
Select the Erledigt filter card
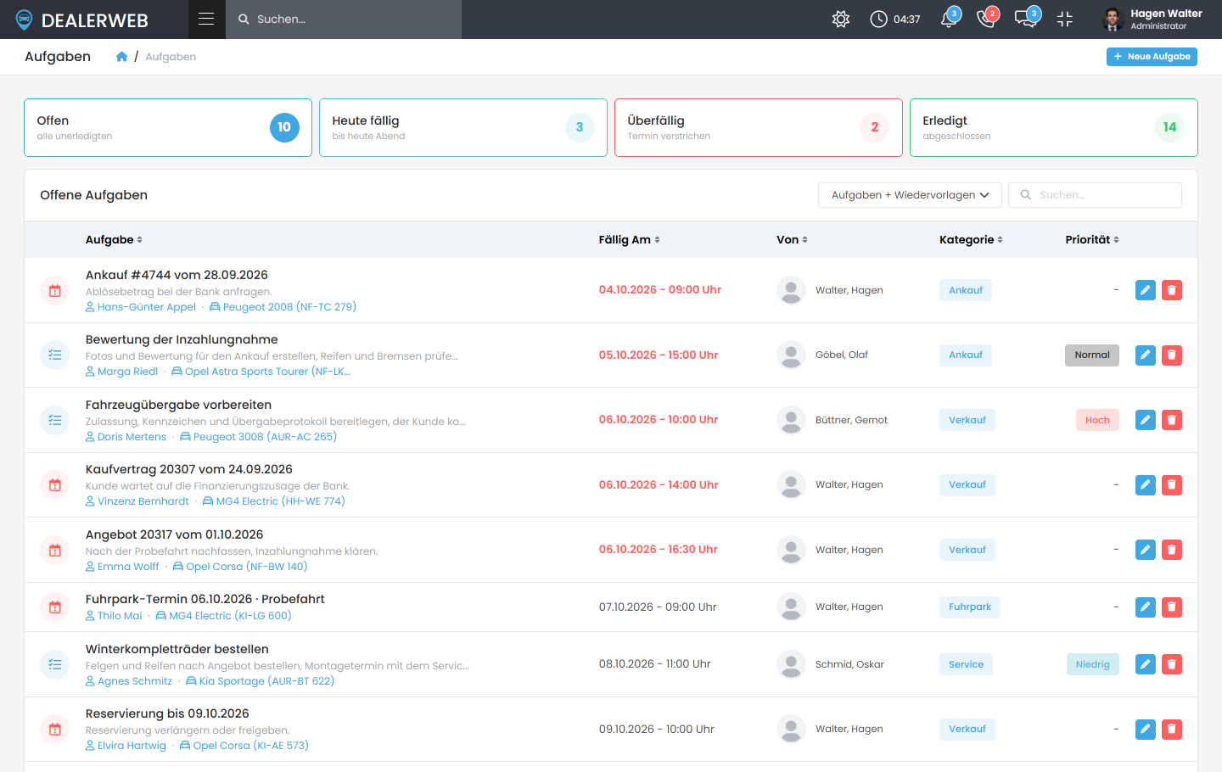[1054, 127]
